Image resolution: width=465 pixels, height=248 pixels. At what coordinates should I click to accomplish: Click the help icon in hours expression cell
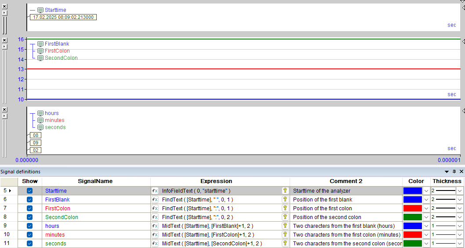click(285, 226)
